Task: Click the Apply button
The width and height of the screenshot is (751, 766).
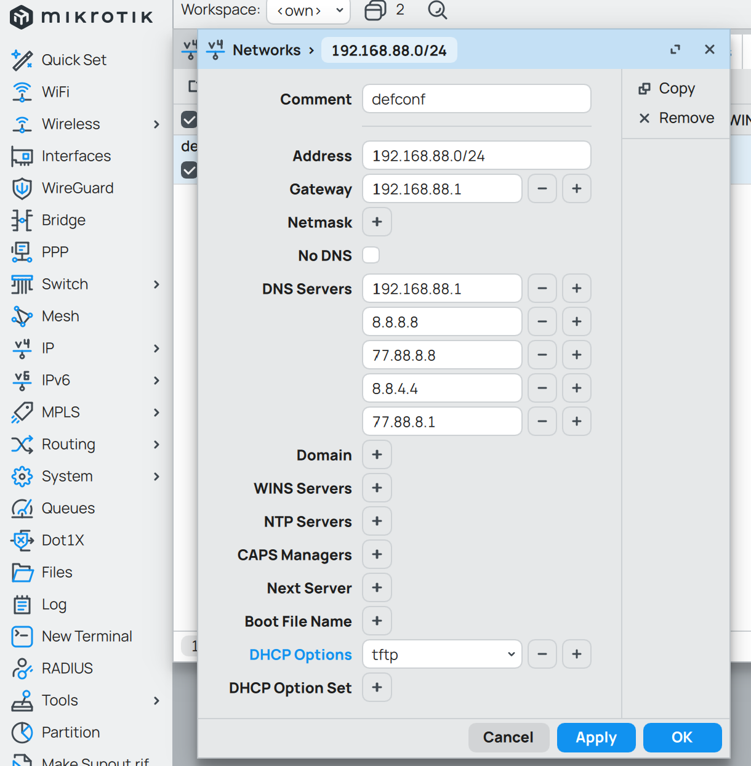Action: [x=596, y=738]
